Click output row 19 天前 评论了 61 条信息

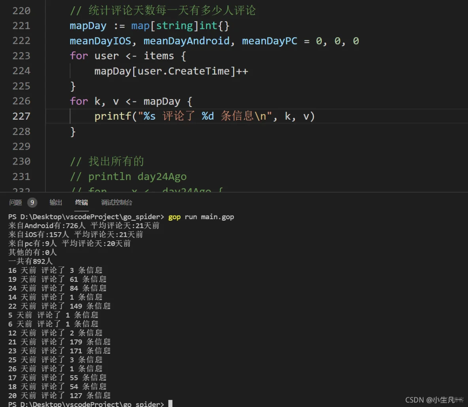57,279
